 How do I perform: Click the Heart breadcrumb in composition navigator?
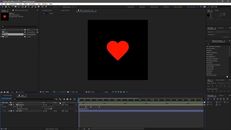click(x=51, y=13)
